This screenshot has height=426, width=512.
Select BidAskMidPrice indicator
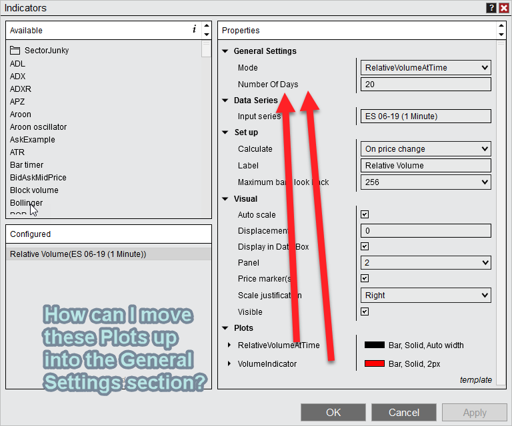pyautogui.click(x=38, y=178)
